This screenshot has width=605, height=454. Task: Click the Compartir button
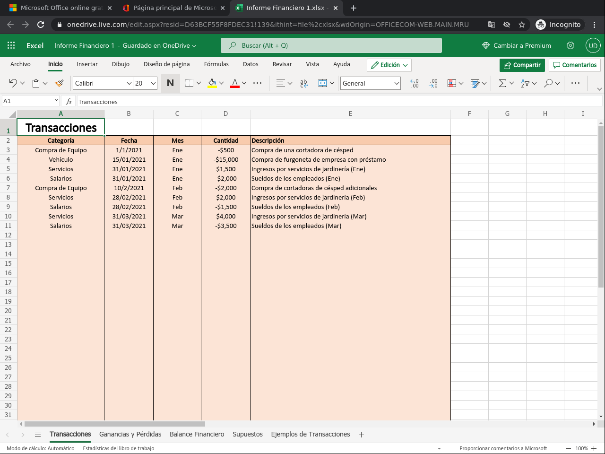522,65
